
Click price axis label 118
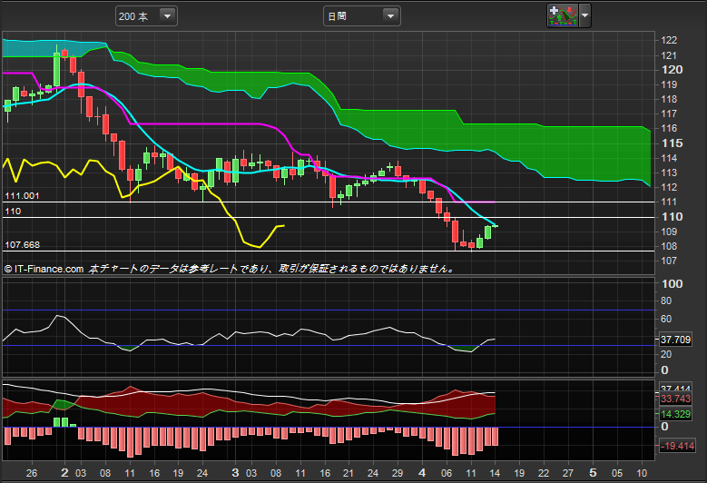click(669, 99)
